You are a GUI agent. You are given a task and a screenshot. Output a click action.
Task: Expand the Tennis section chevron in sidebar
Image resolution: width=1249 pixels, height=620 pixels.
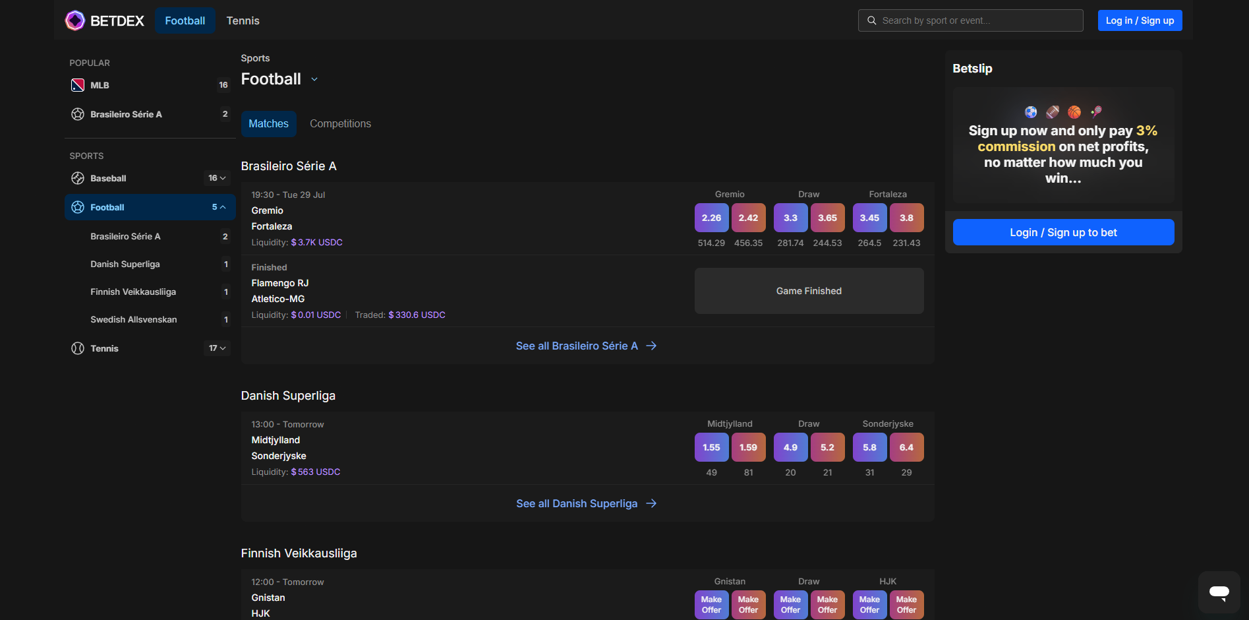click(x=223, y=348)
